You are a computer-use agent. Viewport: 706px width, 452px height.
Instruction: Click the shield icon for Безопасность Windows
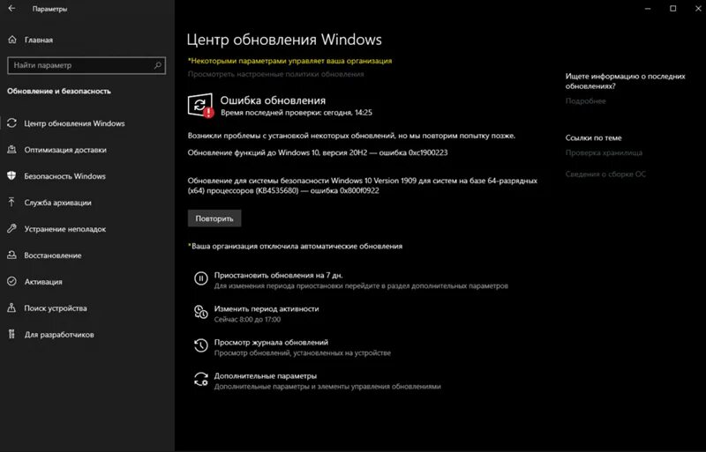(11, 176)
